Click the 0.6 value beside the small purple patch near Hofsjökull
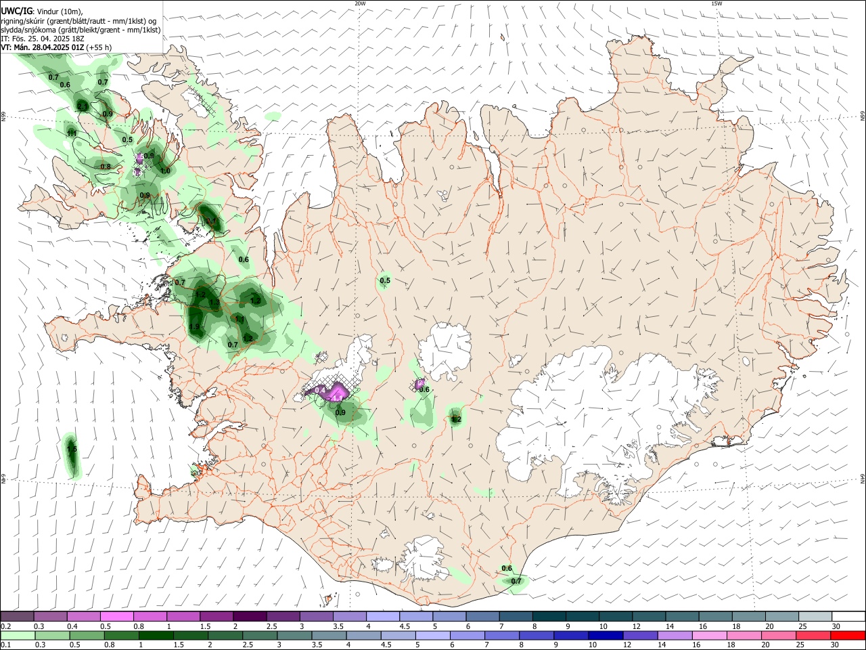 tap(425, 390)
